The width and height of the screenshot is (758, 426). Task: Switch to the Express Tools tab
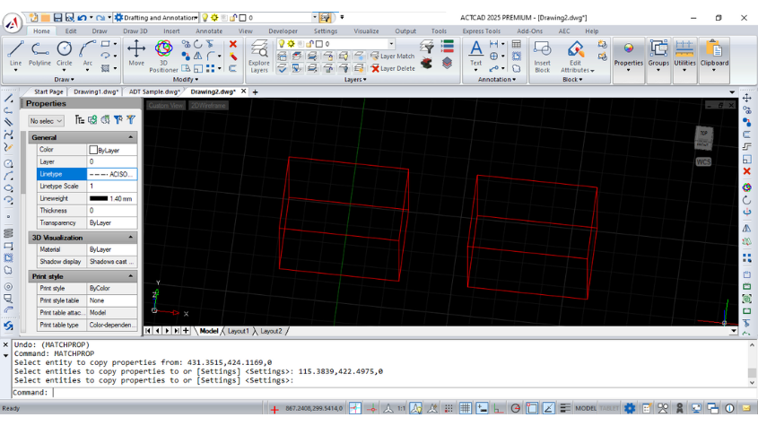(481, 31)
